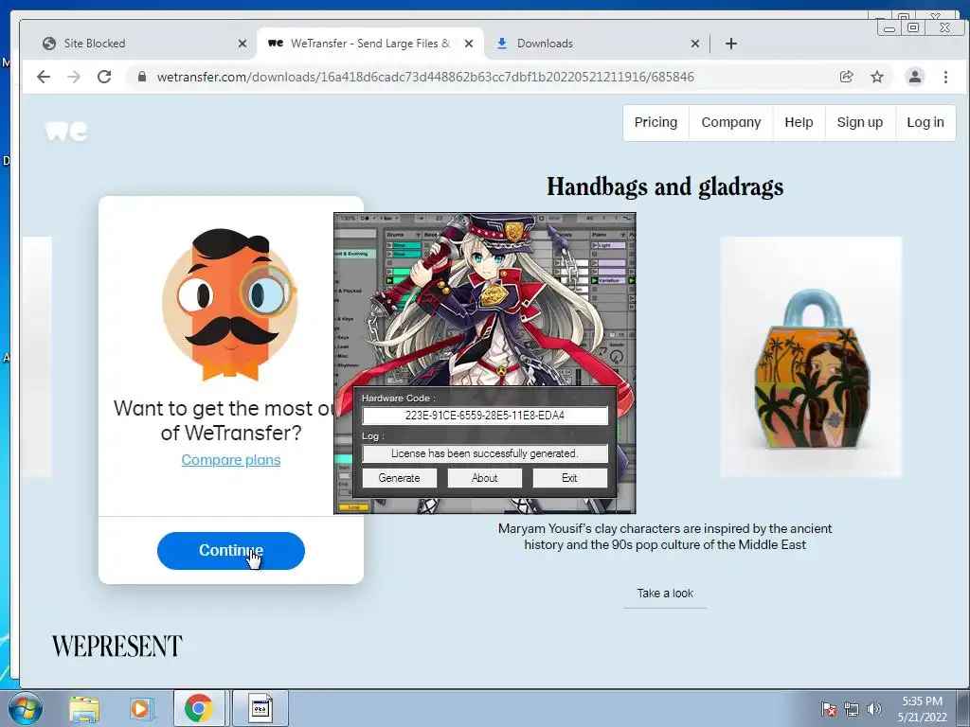Open the Company menu item
This screenshot has height=727, width=970.
730,122
